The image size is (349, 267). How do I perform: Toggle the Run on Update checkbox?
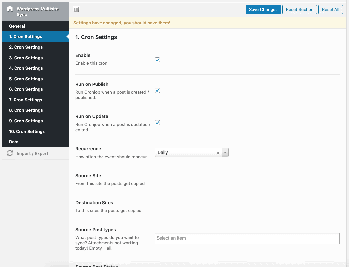[x=157, y=123]
